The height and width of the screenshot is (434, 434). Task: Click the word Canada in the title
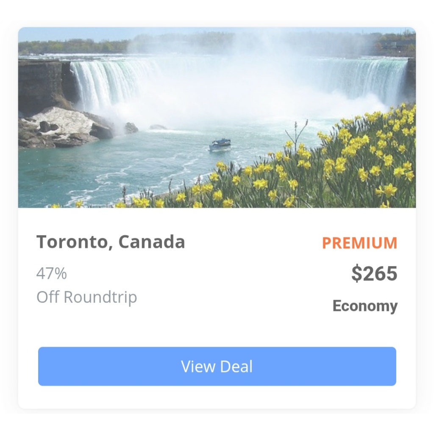[x=151, y=242]
